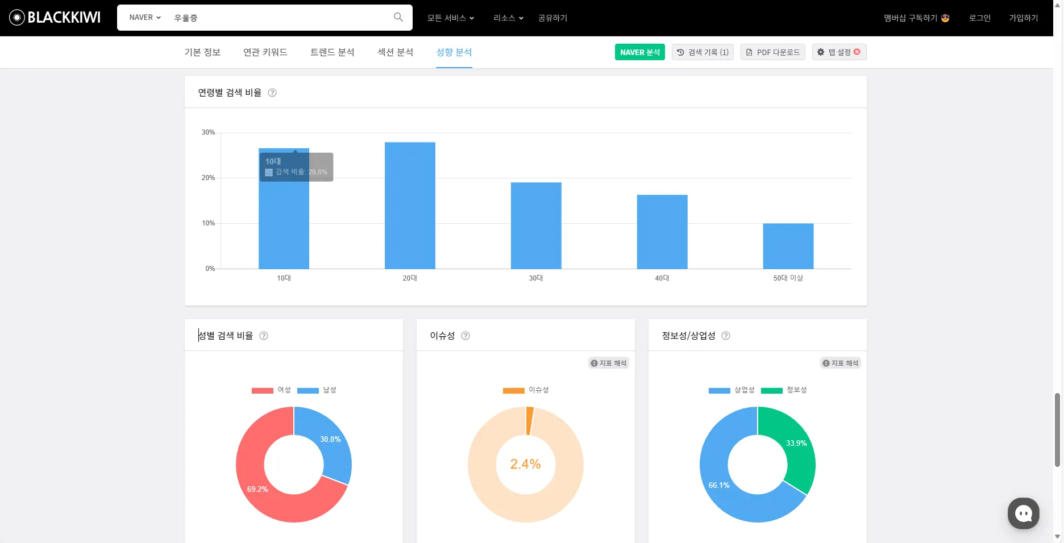1064x543 pixels.
Task: Expand the 모든 서비스 menu
Action: coord(451,18)
